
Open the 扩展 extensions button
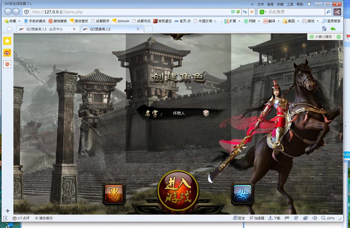pos(230,21)
